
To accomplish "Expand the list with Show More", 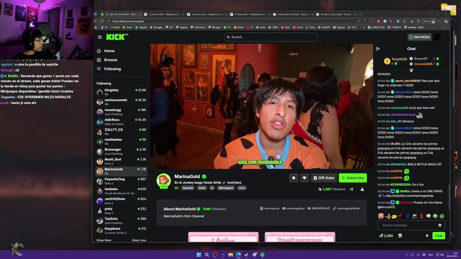I will click(x=104, y=240).
